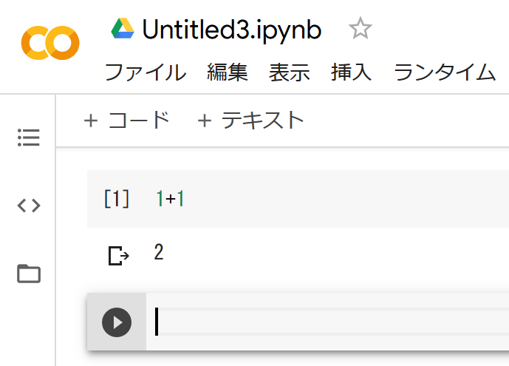509x366 pixels.
Task: Star the notebook with the star icon
Action: [x=360, y=29]
